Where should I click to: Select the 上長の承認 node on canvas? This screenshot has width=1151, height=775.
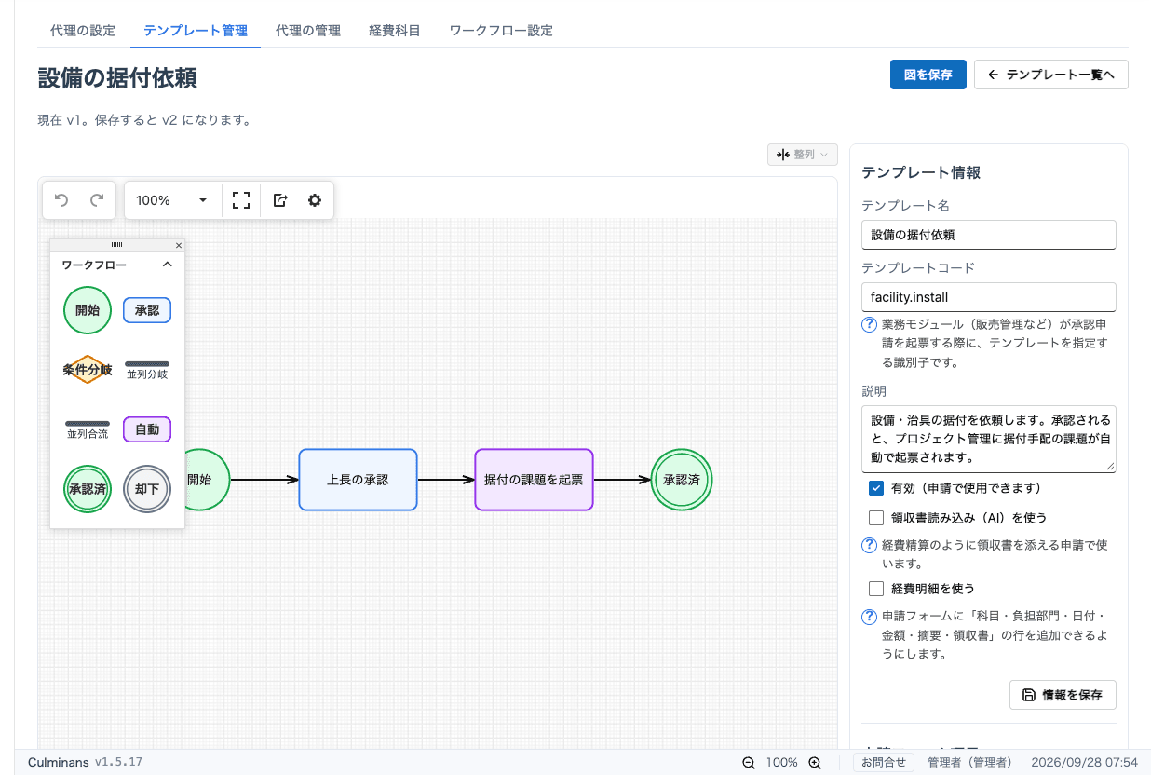pyautogui.click(x=358, y=480)
